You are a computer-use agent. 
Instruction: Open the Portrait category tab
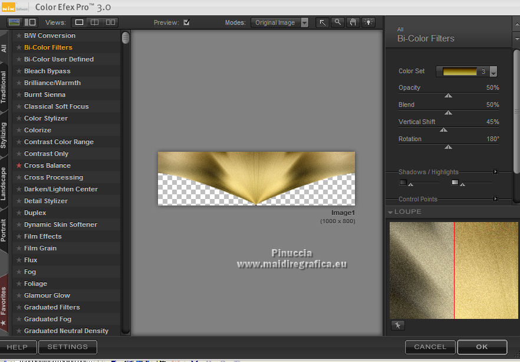pyautogui.click(x=4, y=230)
